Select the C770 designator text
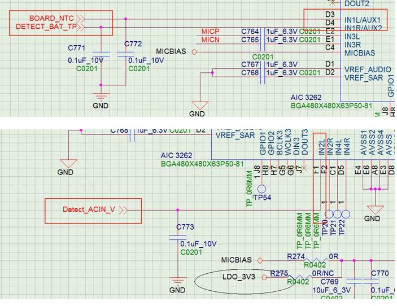The width and height of the screenshot is (397, 306). 380,273
